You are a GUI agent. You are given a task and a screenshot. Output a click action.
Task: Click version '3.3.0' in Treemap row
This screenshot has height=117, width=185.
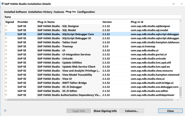click(x=105, y=46)
